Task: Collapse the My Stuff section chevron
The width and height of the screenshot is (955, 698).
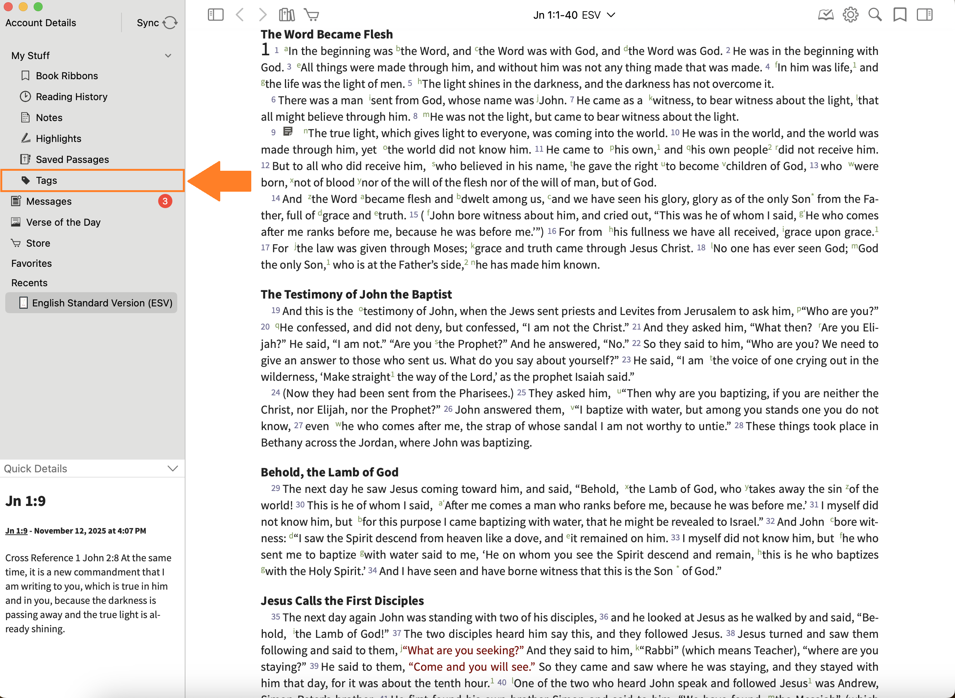Action: [168, 56]
